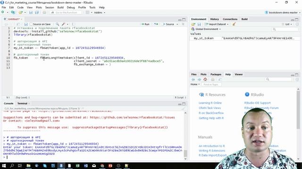The width and height of the screenshot is (302, 169).
Task: Switch to the Plots tab
Action: pyautogui.click(x=203, y=74)
